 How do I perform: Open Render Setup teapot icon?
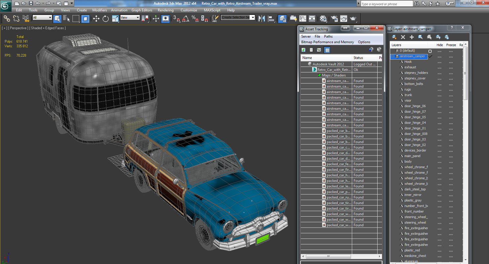point(334,19)
